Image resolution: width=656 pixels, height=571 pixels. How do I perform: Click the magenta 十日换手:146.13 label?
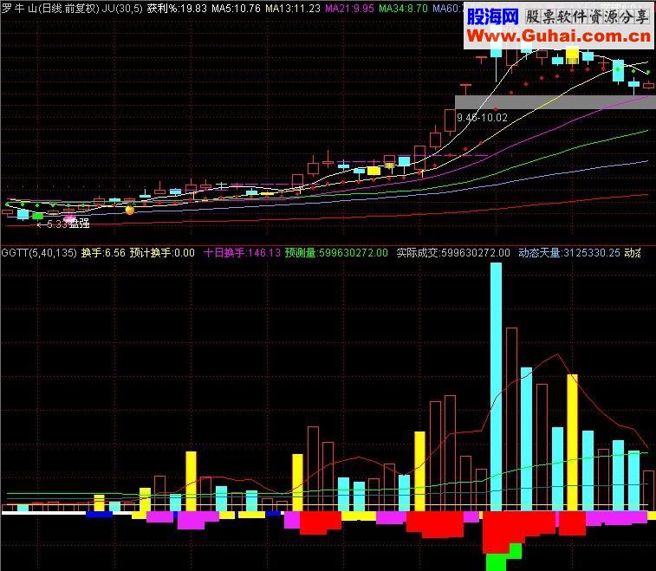tap(242, 253)
